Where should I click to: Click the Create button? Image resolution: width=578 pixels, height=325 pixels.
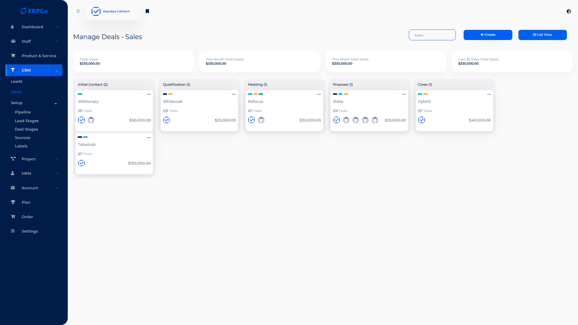[x=488, y=35]
